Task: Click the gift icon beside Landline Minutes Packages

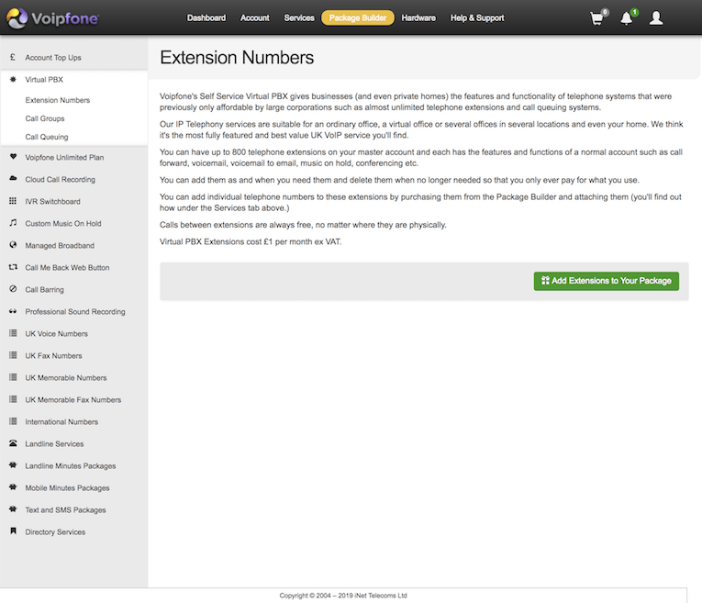Action: tap(13, 465)
